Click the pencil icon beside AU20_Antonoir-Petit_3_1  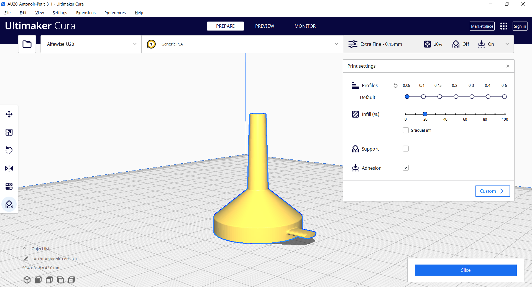pos(26,259)
